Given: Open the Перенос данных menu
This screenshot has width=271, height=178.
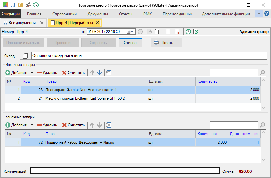Looking at the screenshot, I should point(177,14).
